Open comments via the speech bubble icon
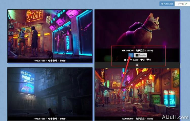The width and height of the screenshot is (190, 121). [148, 60]
